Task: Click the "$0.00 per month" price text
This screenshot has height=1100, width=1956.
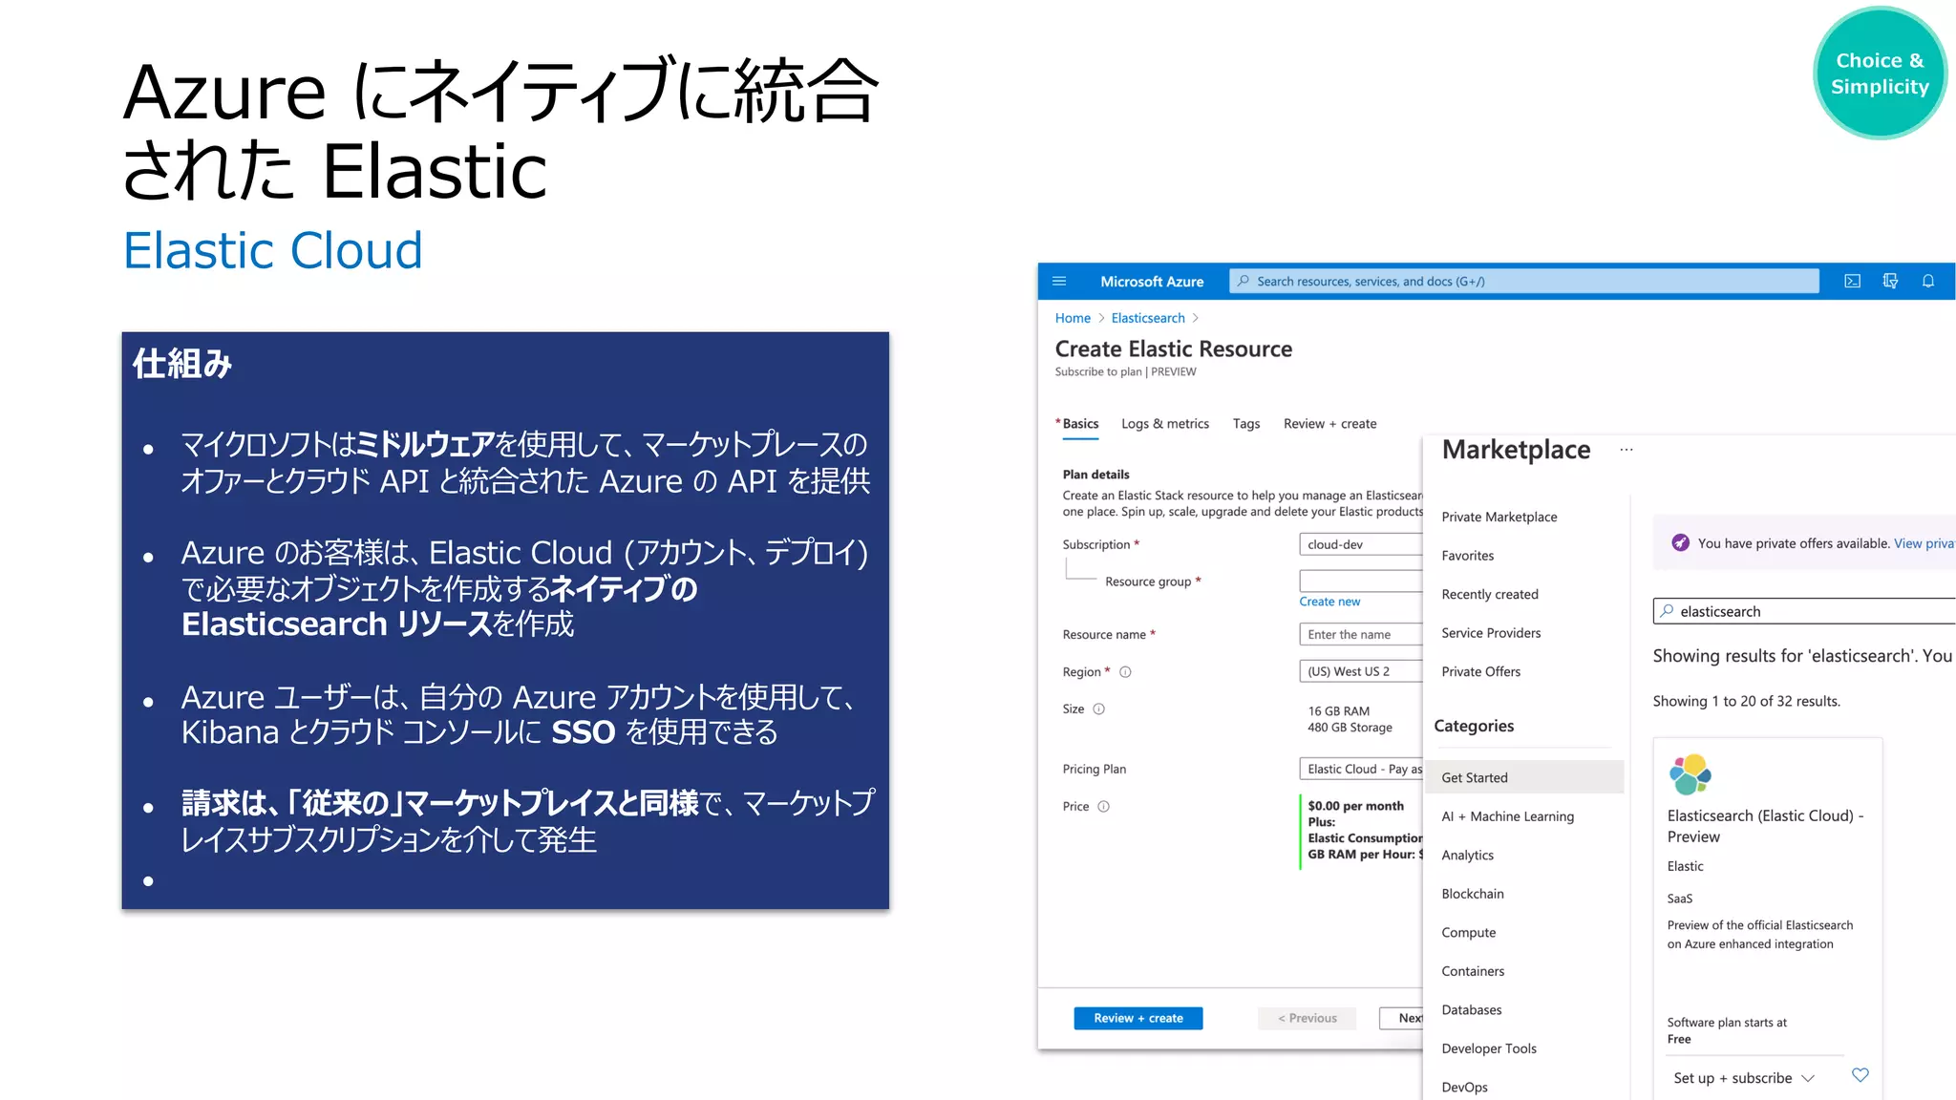Action: tap(1355, 806)
